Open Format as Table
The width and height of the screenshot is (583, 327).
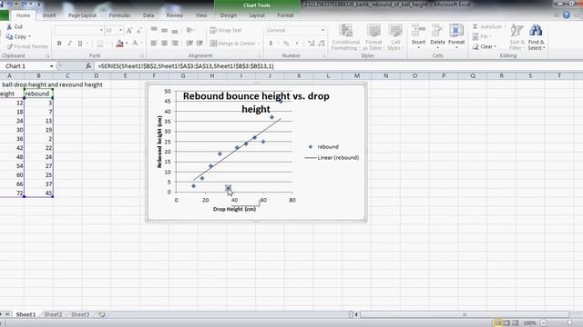[373, 37]
